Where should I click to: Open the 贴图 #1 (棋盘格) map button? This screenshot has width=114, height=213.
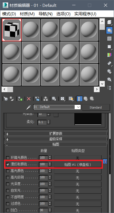78,165
